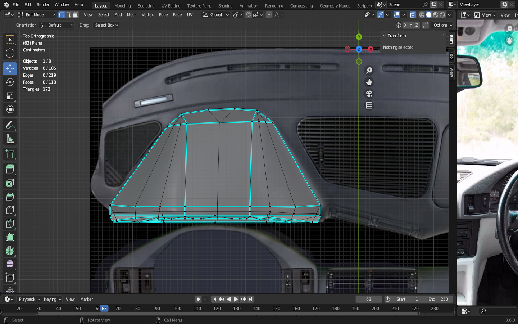Select the Loop Cut tool
This screenshot has width=518, height=324.
tap(10, 210)
